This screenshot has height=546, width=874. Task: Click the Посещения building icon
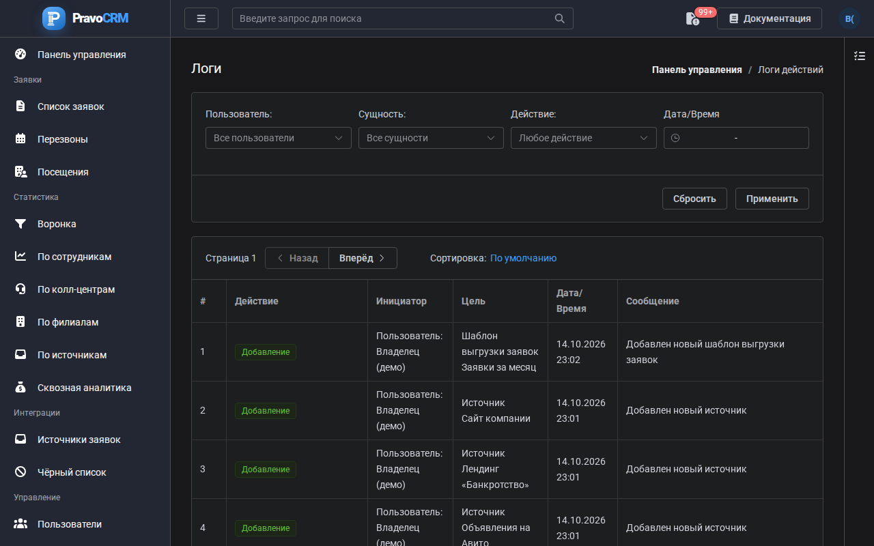coord(20,172)
